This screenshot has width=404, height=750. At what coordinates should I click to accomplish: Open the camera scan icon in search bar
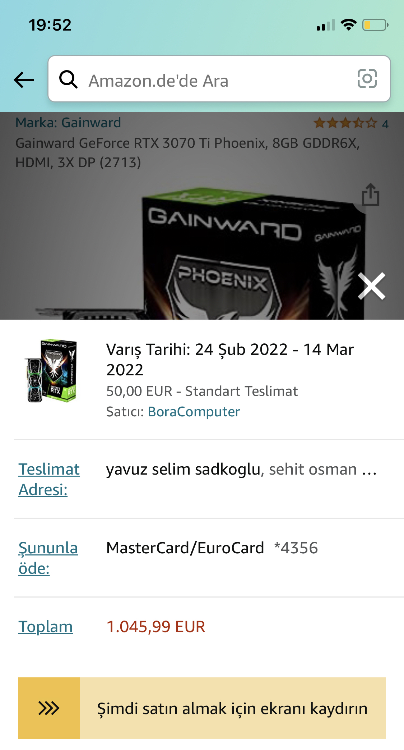(367, 79)
